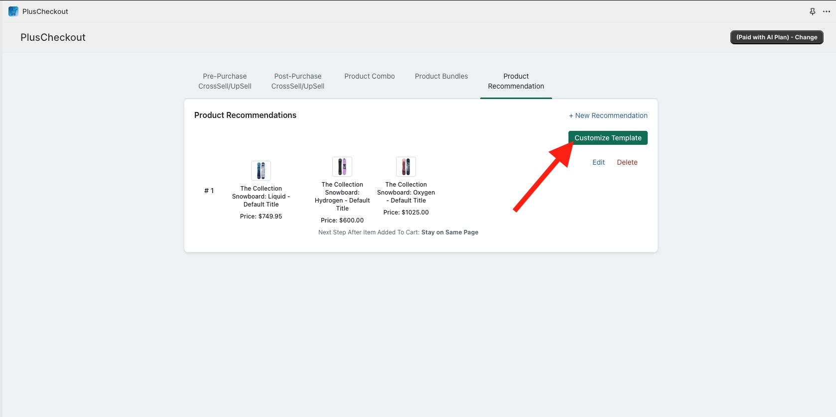Click the Liquid snowboard thumbnail

click(x=261, y=171)
